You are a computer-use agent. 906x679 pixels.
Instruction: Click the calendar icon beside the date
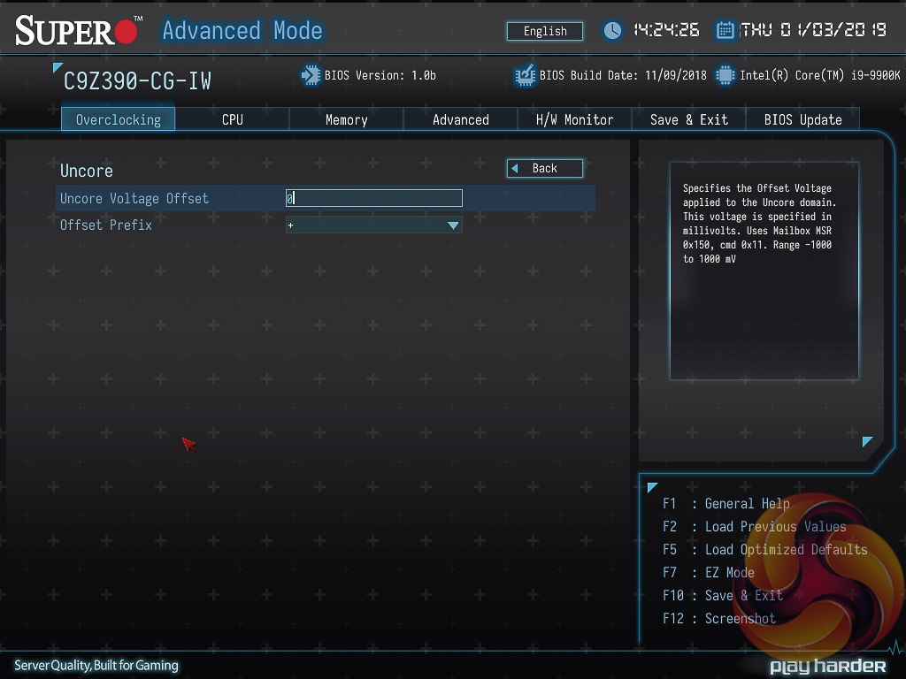[725, 31]
